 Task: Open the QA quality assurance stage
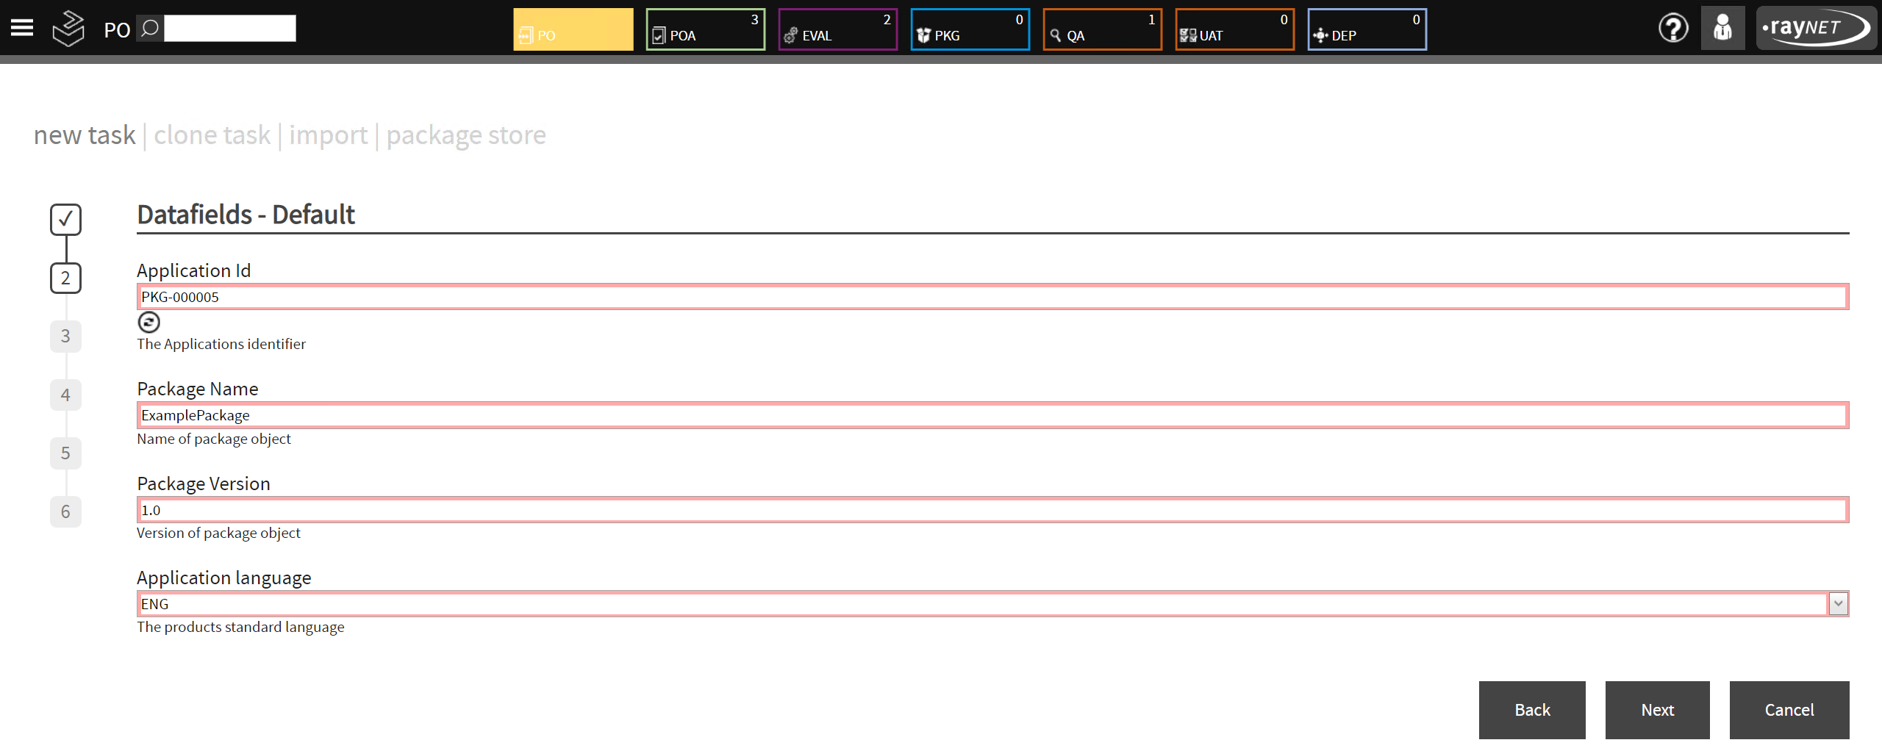tap(1101, 29)
